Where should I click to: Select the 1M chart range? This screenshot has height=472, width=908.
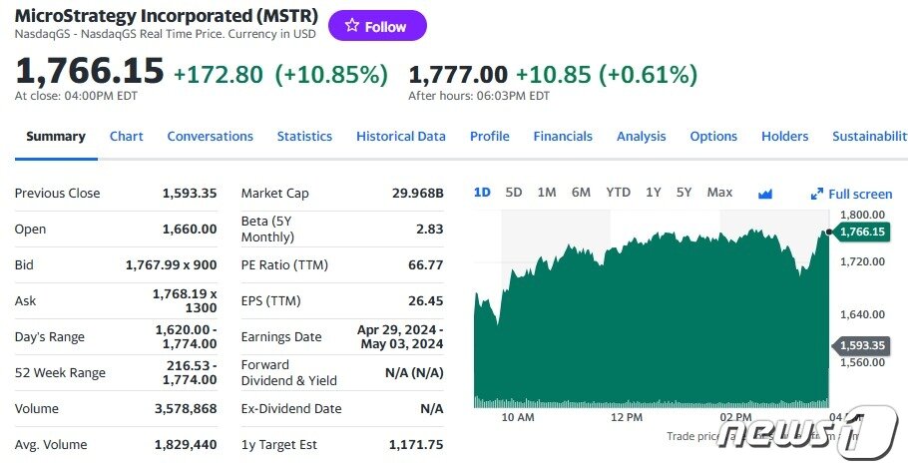(547, 193)
